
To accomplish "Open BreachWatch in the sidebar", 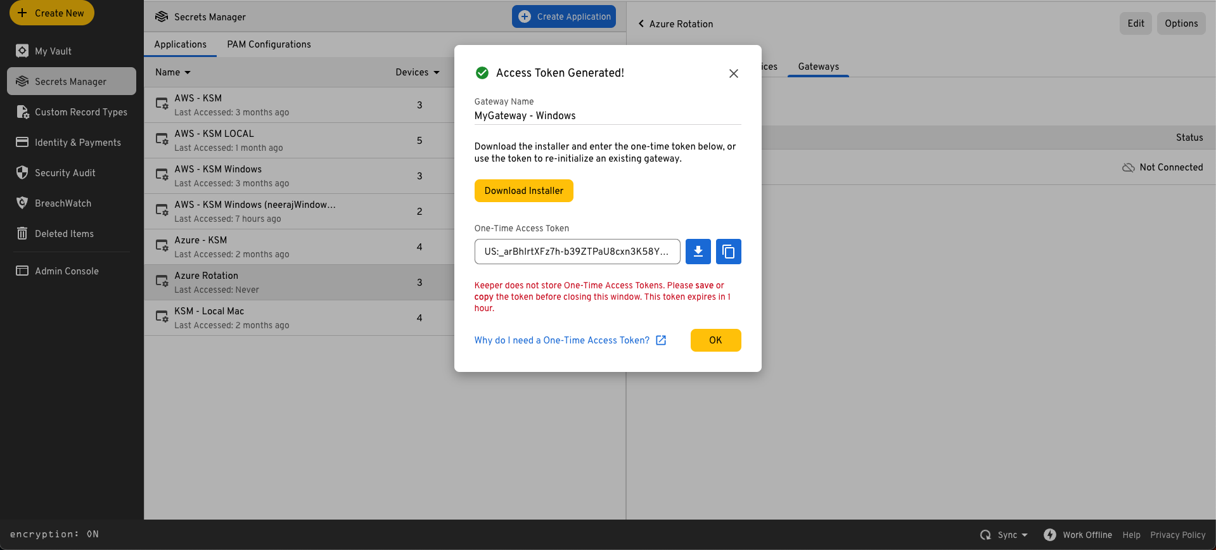I will (63, 203).
